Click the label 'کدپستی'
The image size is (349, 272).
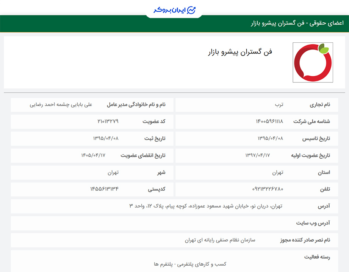[x=157, y=190]
